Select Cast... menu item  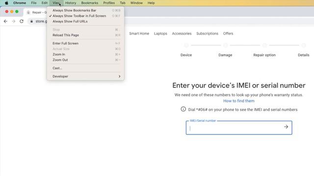pyautogui.click(x=85, y=68)
